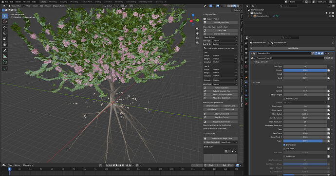Switch perspective/orthographic grid icon
Image resolution: width=336 pixels, height=176 pixels.
(x=197, y=43)
